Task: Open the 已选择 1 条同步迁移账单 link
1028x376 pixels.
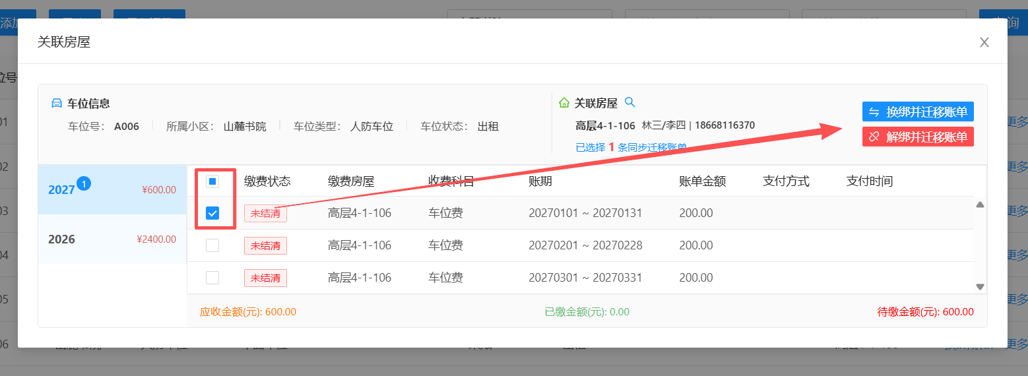Action: (x=630, y=147)
